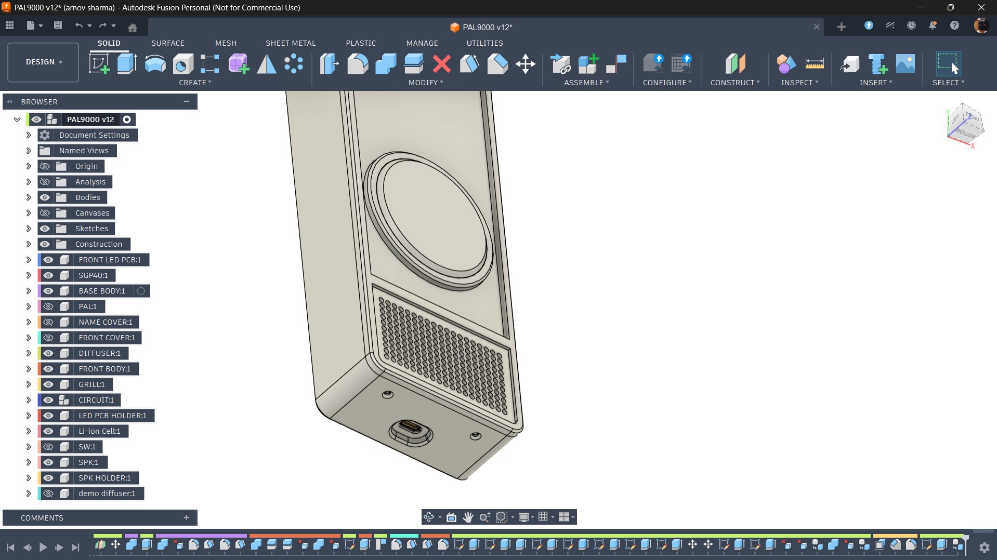997x560 pixels.
Task: Toggle visibility of Bodies folder
Action: (45, 197)
